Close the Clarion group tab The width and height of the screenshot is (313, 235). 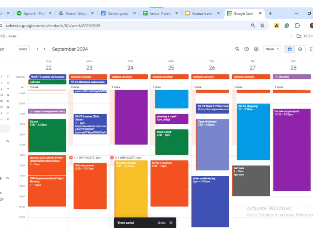pyautogui.click(x=135, y=13)
